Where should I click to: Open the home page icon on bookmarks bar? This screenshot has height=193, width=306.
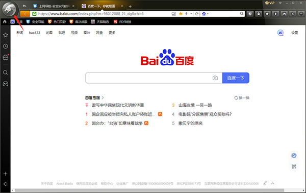point(5,21)
